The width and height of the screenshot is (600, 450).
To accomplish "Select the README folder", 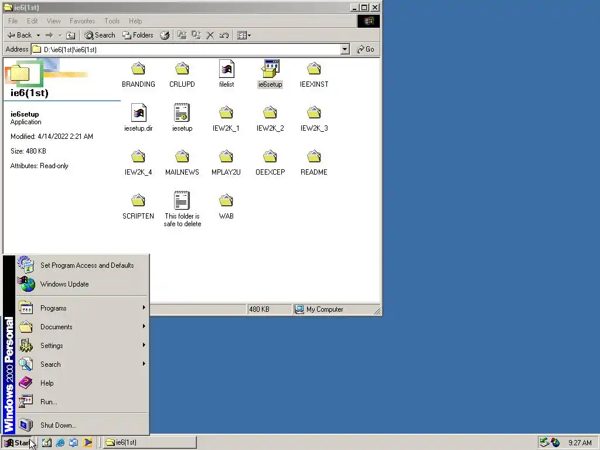I will point(314,163).
